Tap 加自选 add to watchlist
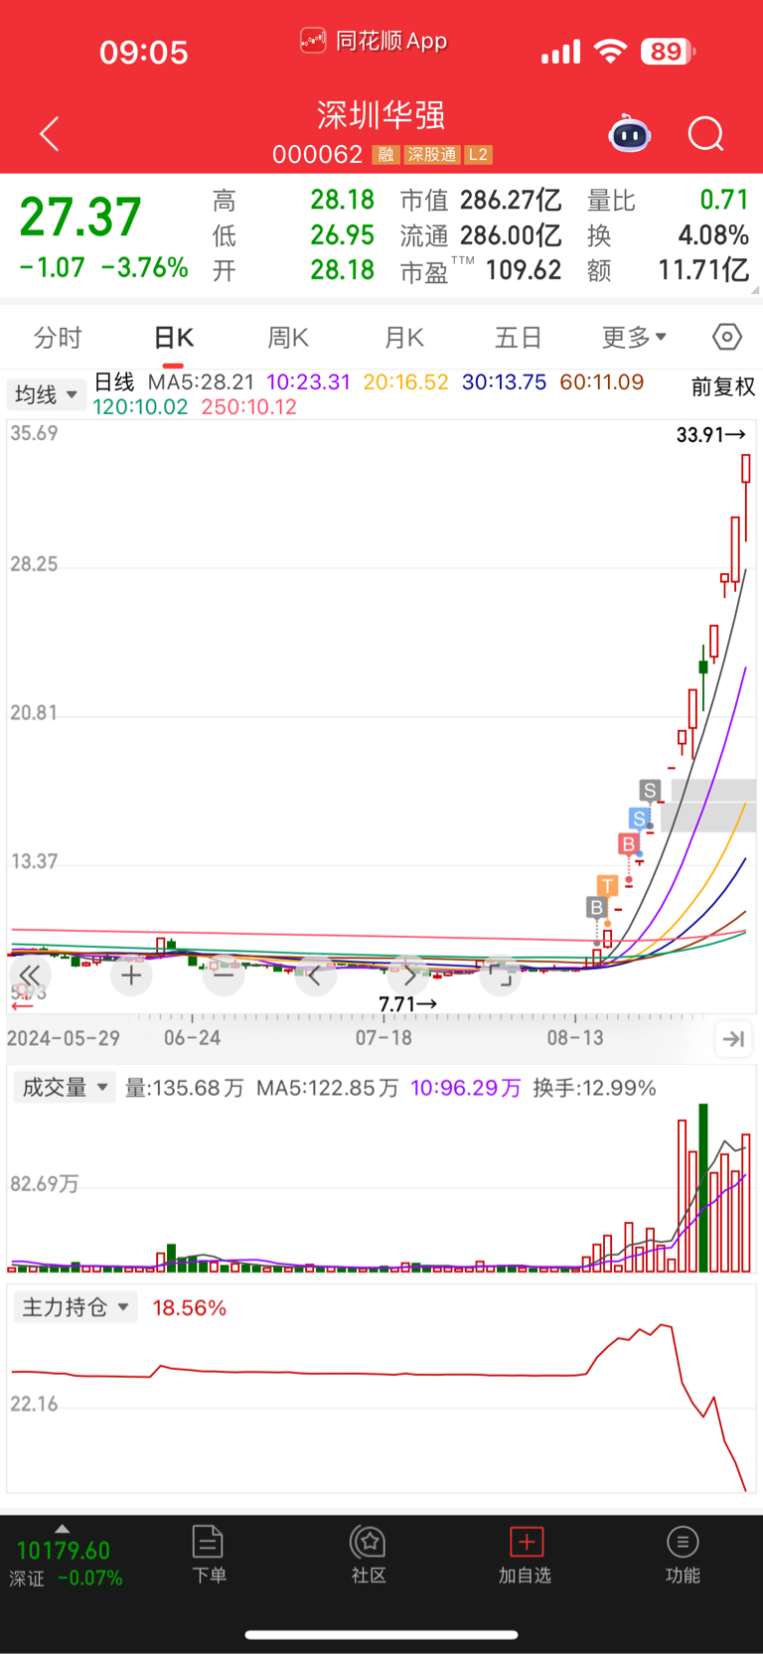763x1654 pixels. coord(526,1555)
